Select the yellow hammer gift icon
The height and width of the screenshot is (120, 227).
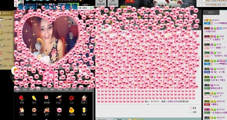pyautogui.click(x=34, y=98)
